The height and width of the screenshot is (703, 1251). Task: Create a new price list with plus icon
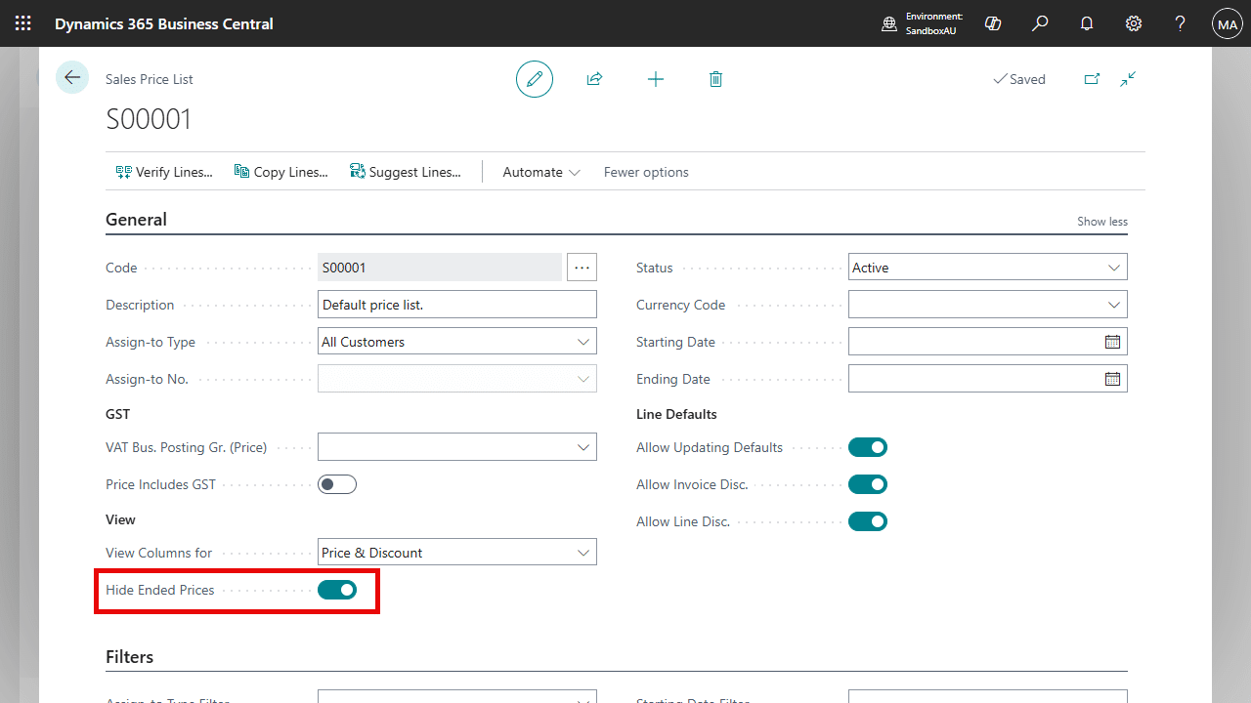656,79
